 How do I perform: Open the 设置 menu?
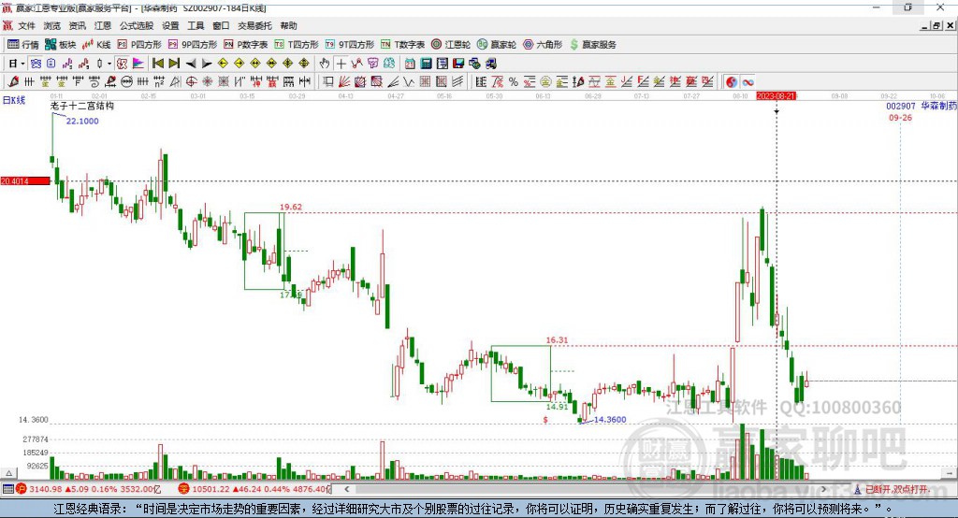click(x=170, y=25)
